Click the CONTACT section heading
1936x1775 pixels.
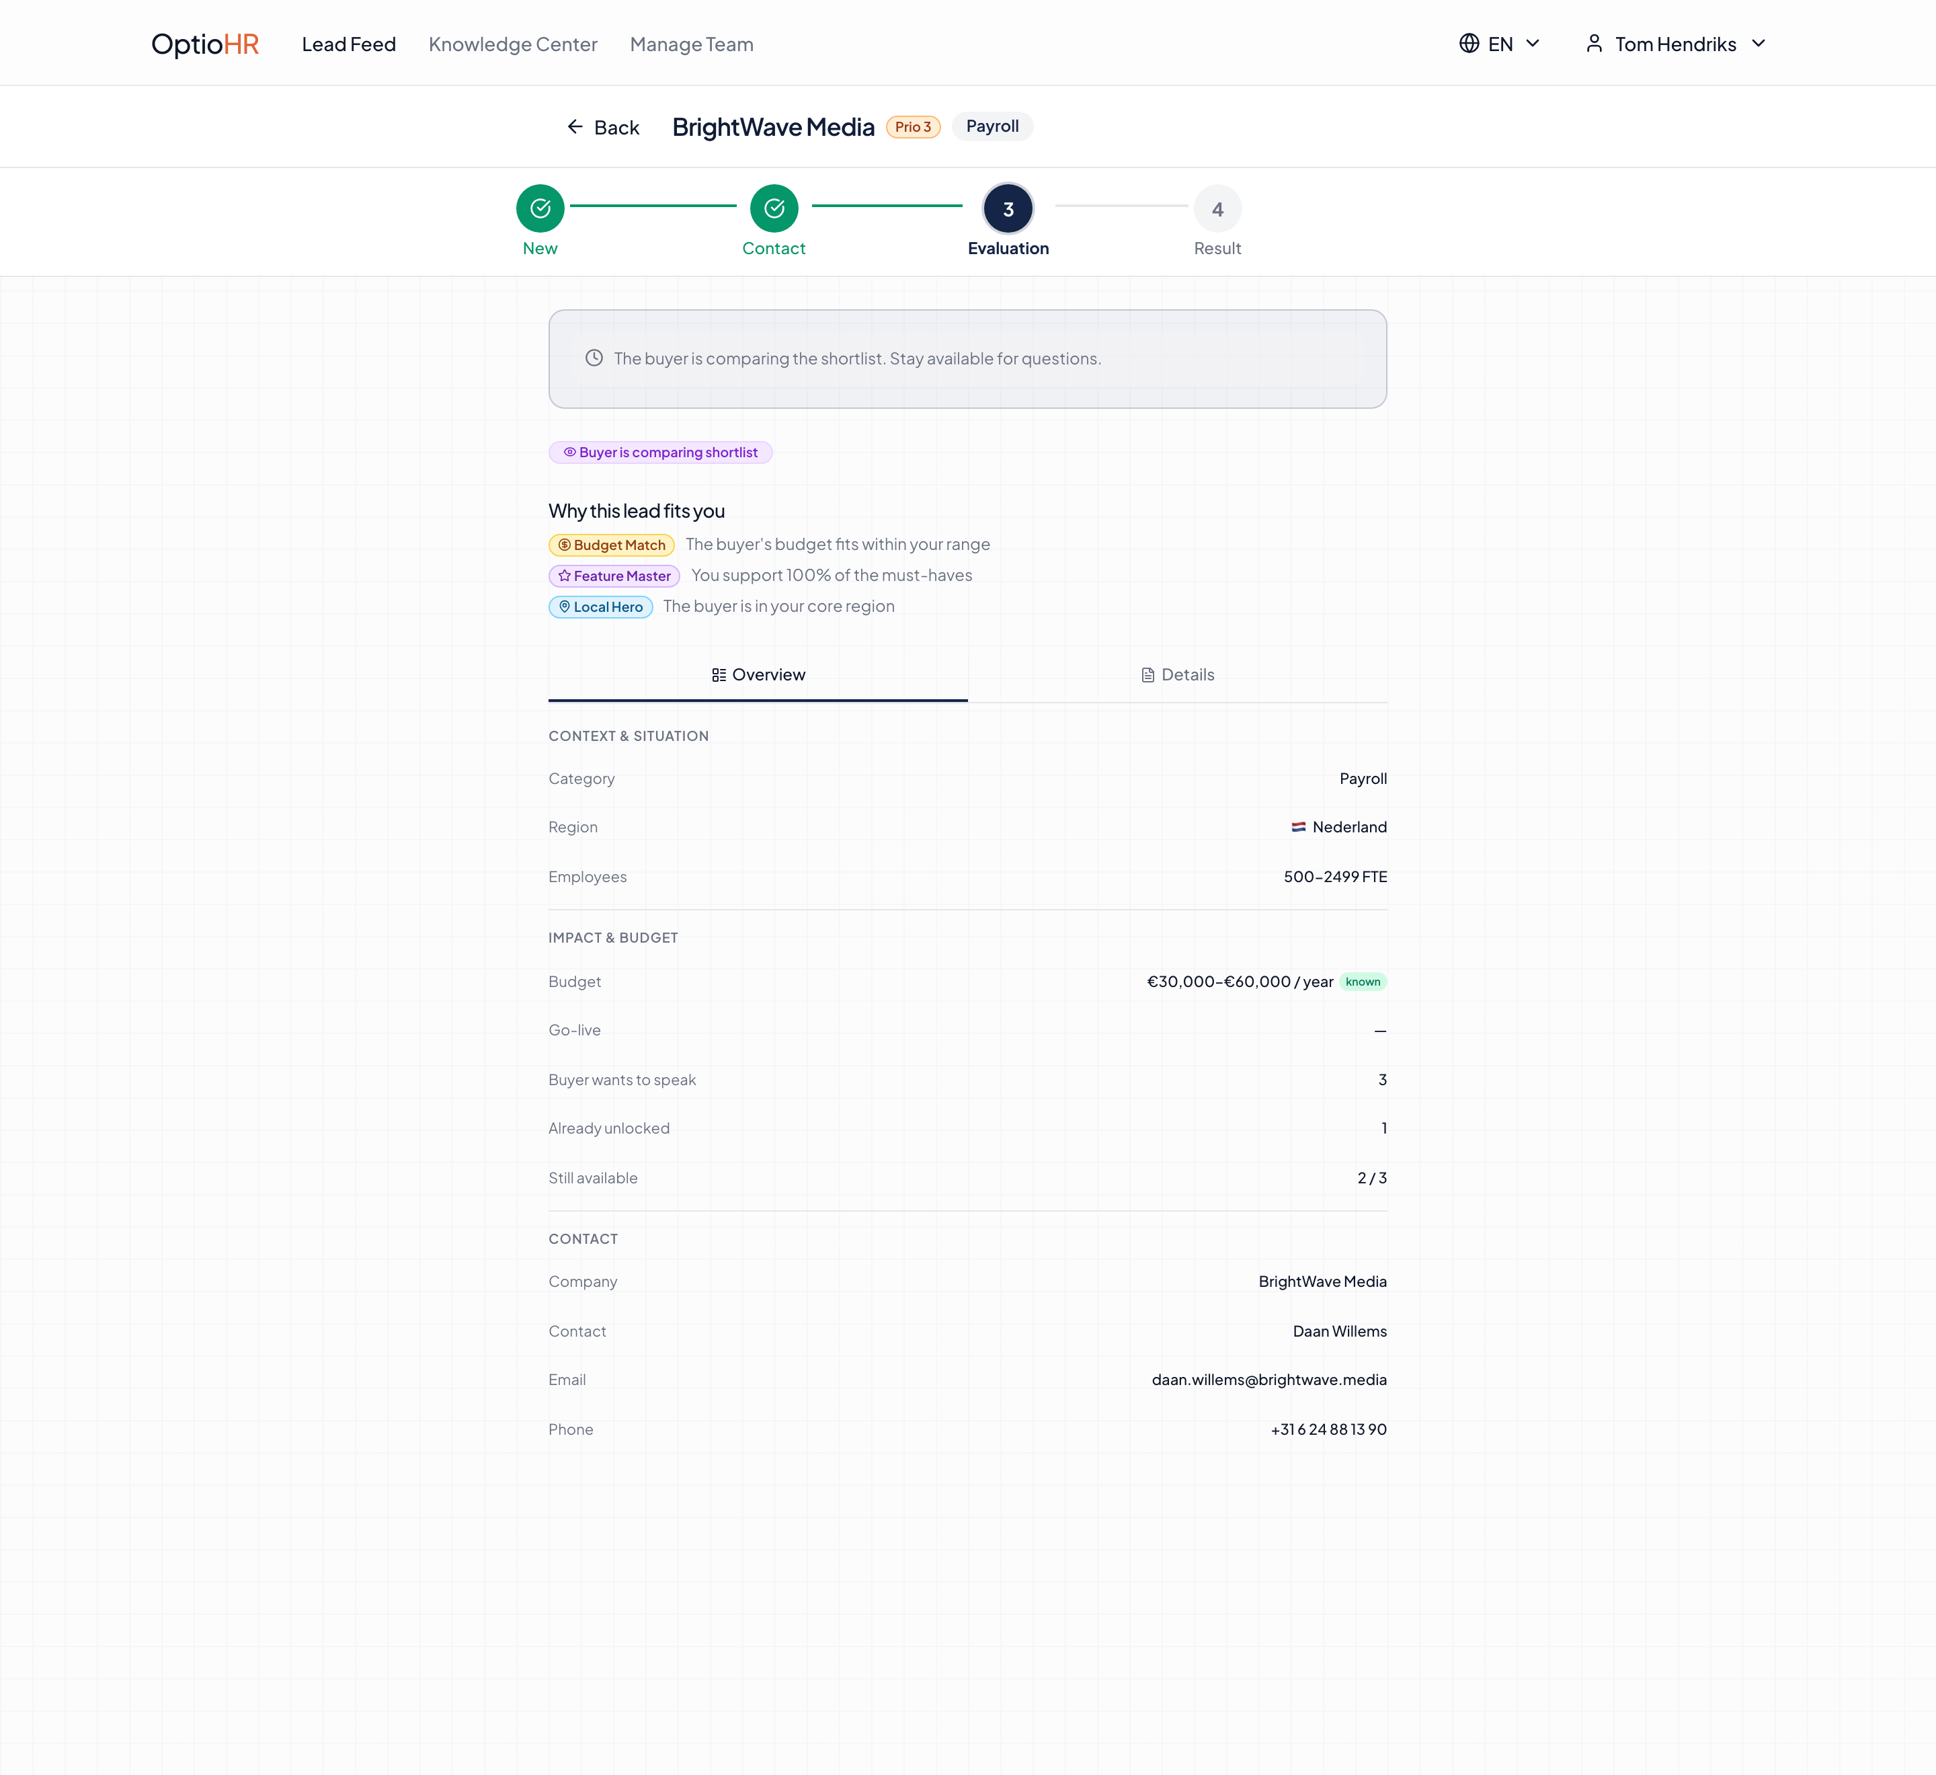583,1239
